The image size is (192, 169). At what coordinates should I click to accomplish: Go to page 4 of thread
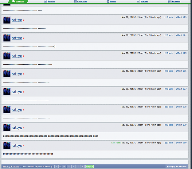tap(64, 167)
